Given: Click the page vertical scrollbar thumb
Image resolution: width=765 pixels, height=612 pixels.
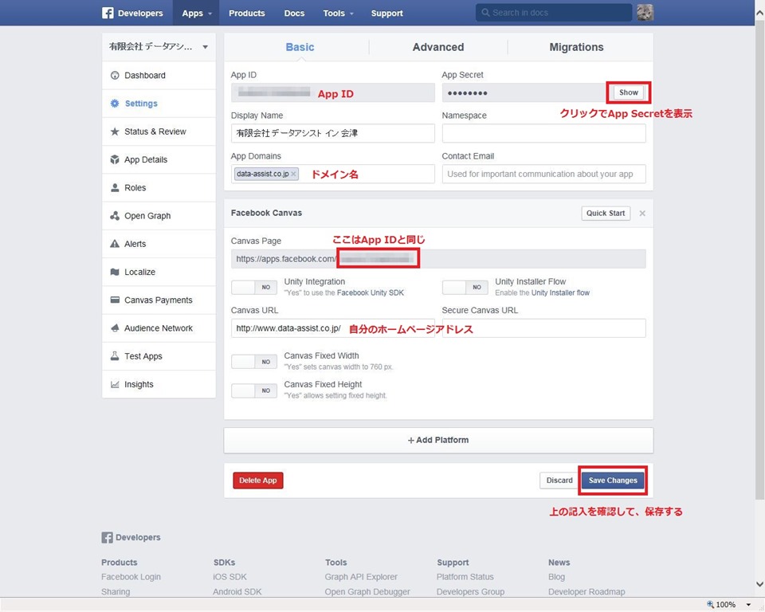Looking at the screenshot, I should tap(759, 259).
